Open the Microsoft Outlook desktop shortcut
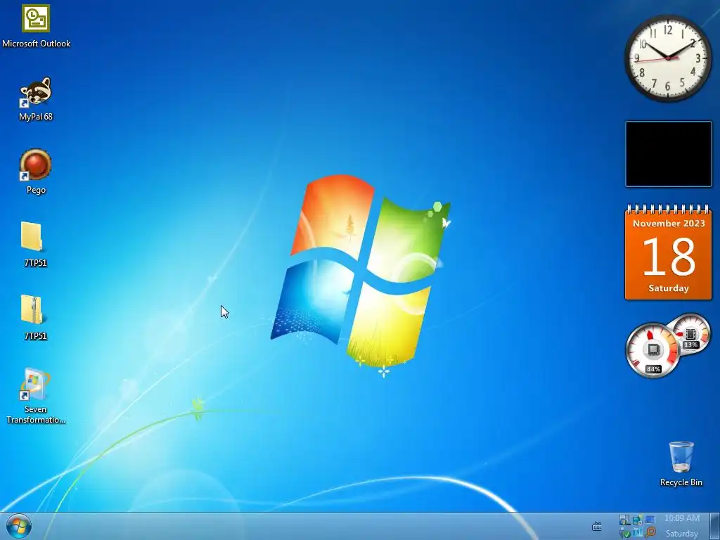The height and width of the screenshot is (540, 720). coord(36,18)
